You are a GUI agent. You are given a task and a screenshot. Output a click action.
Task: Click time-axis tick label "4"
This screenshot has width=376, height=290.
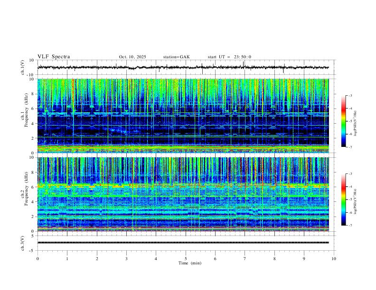coord(156,259)
